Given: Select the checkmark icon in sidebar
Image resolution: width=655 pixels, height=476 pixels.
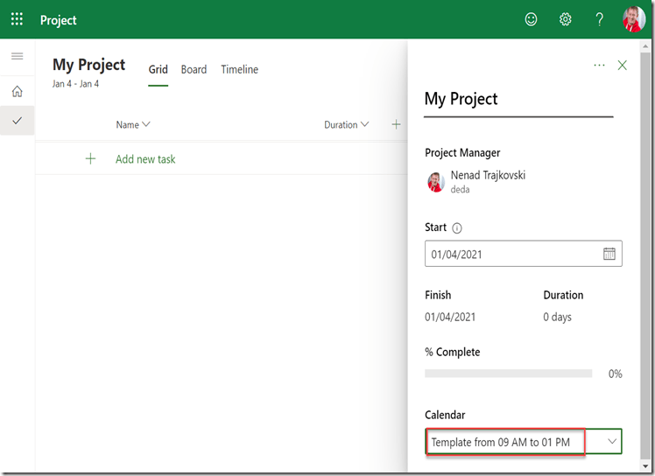Looking at the screenshot, I should pos(18,121).
